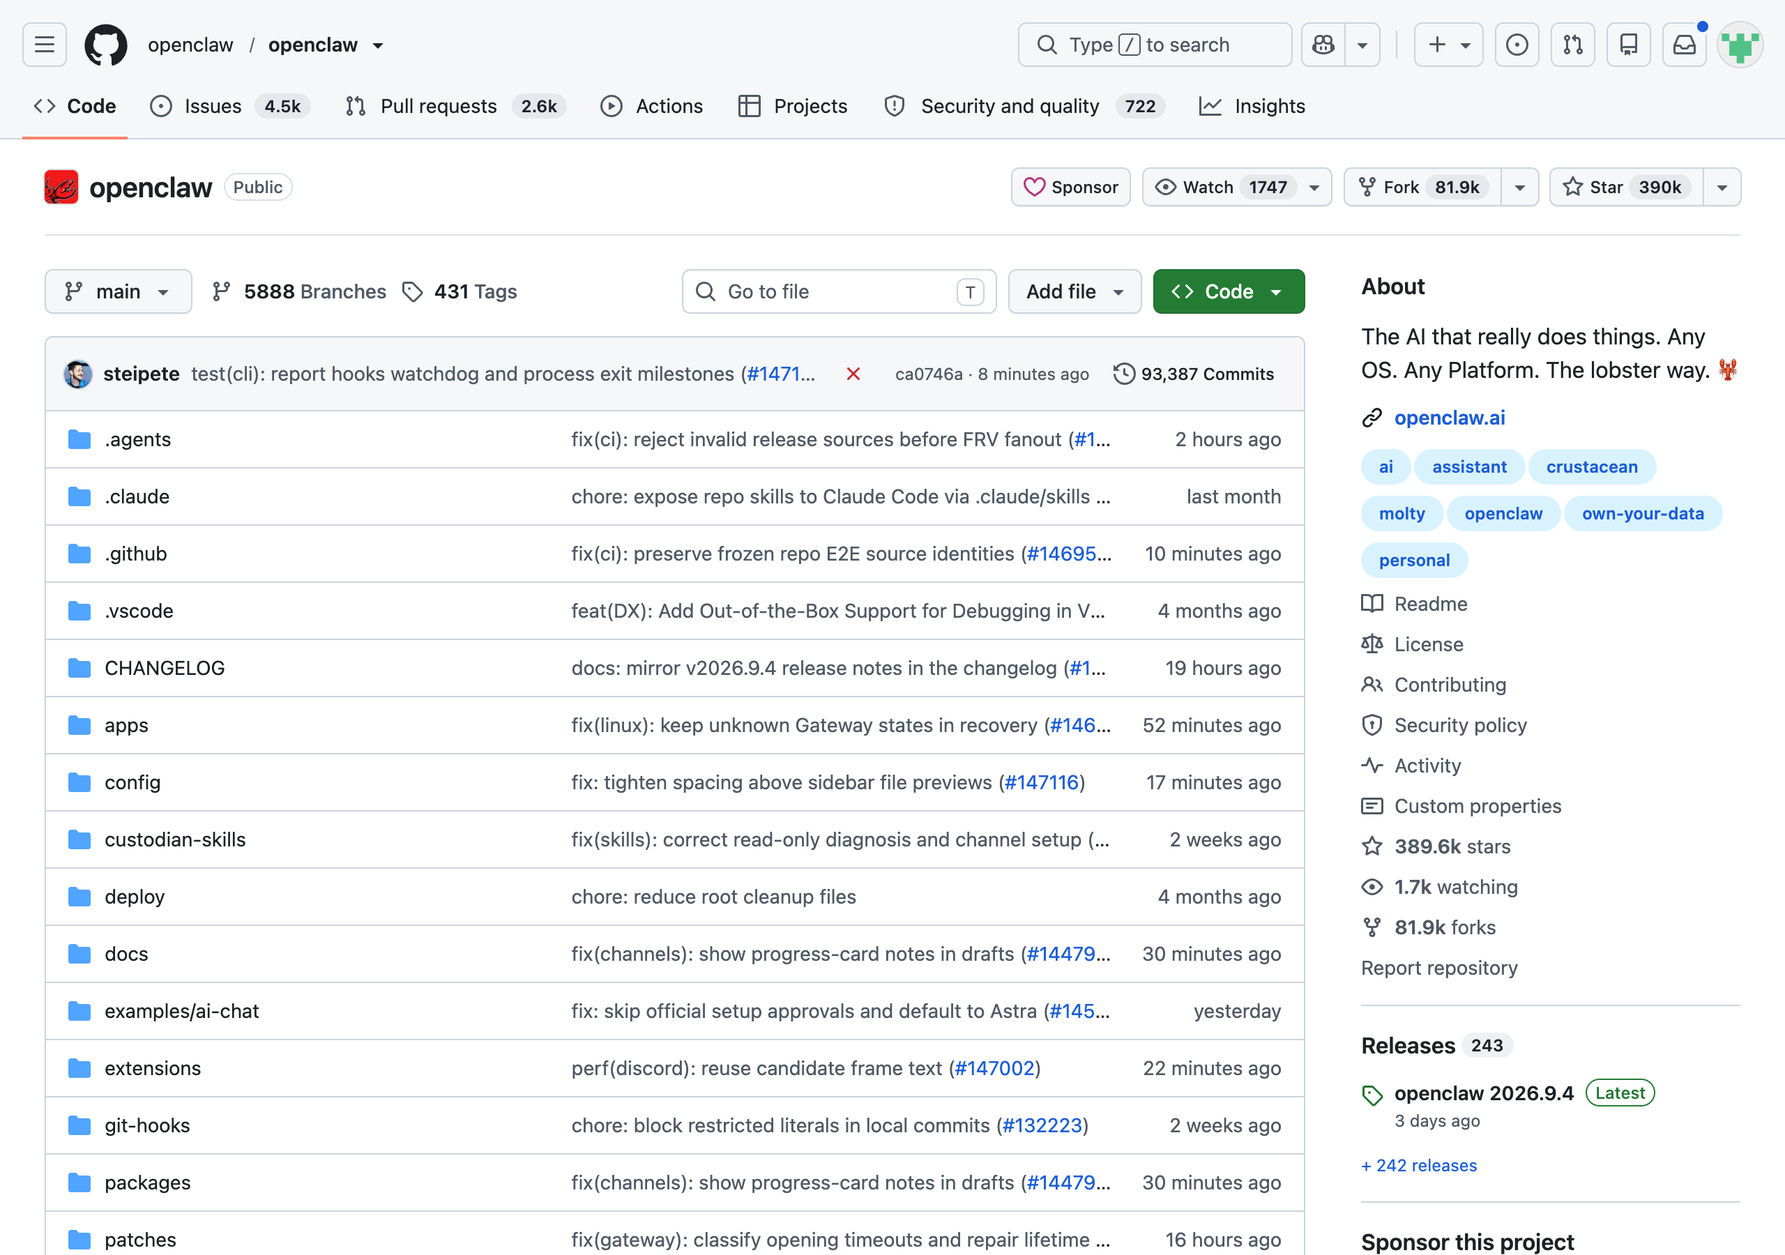
Task: Star the openclaw repository
Action: [x=1627, y=187]
